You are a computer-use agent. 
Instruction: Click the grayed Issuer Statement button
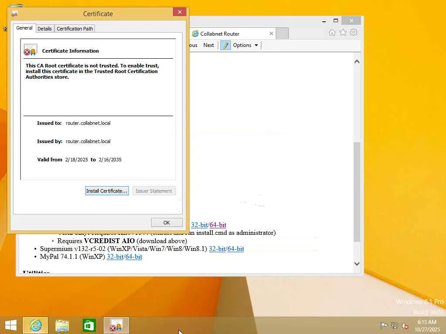click(x=154, y=191)
